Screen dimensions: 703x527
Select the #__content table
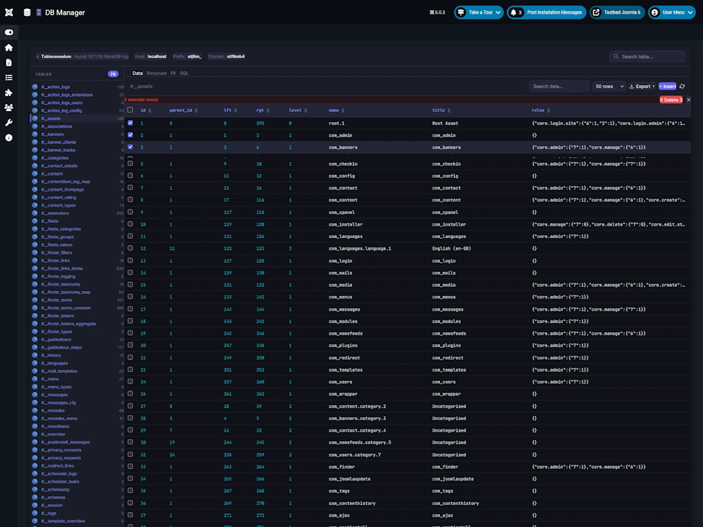[52, 174]
